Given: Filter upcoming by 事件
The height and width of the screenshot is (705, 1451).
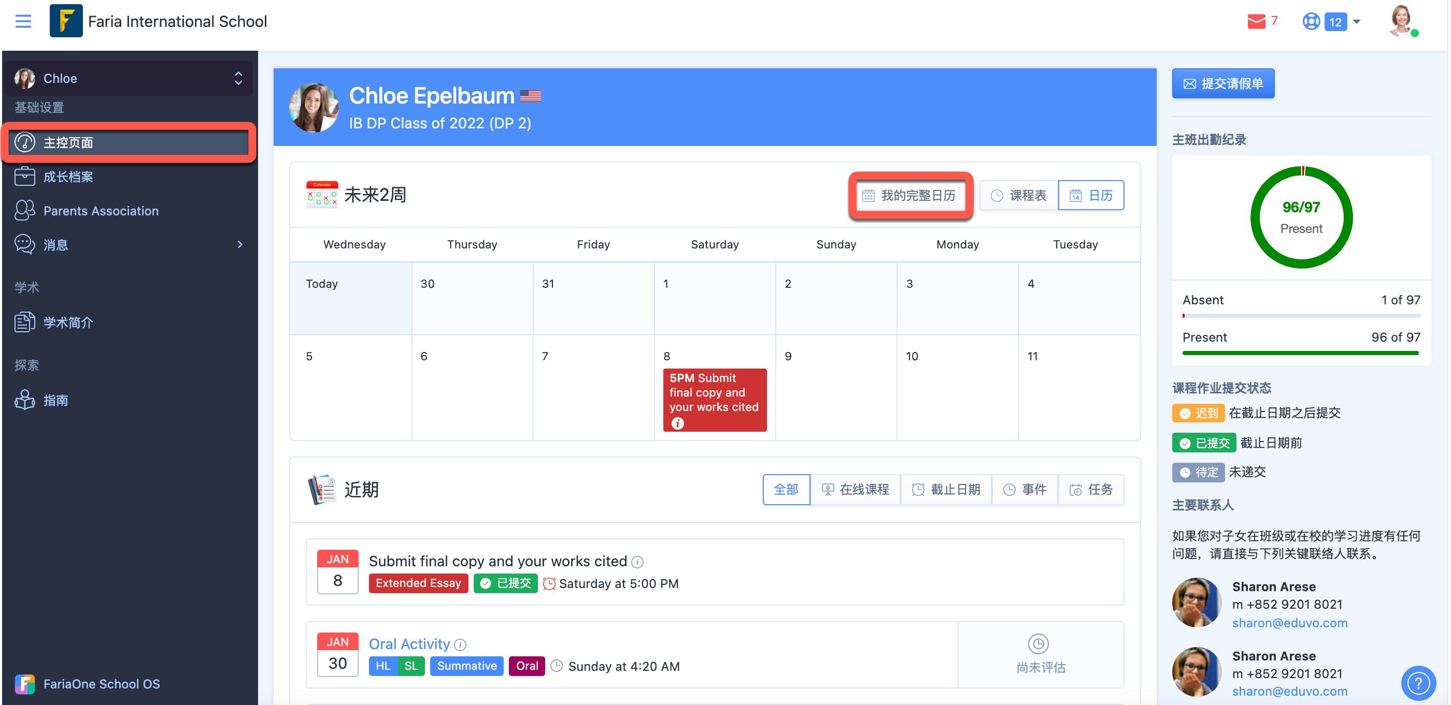Looking at the screenshot, I should 1025,490.
